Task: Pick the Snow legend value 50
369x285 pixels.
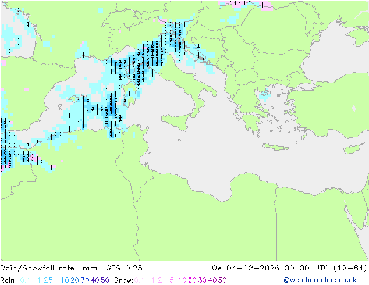Action: (x=223, y=280)
